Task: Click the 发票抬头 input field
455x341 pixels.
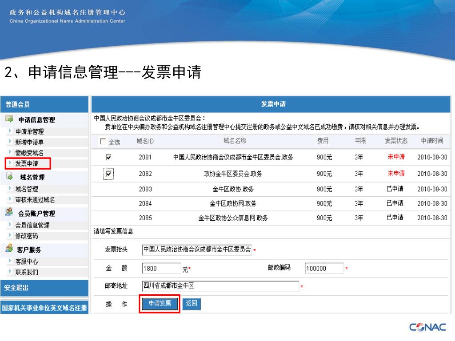Action: pyautogui.click(x=197, y=250)
